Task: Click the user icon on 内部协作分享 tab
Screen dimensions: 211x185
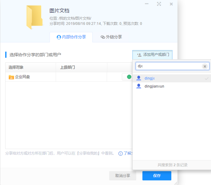Action: click(59, 37)
